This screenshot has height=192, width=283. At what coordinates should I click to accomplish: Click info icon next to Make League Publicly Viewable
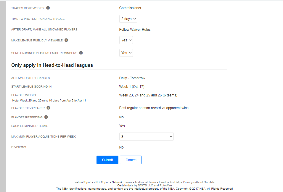[66, 40]
